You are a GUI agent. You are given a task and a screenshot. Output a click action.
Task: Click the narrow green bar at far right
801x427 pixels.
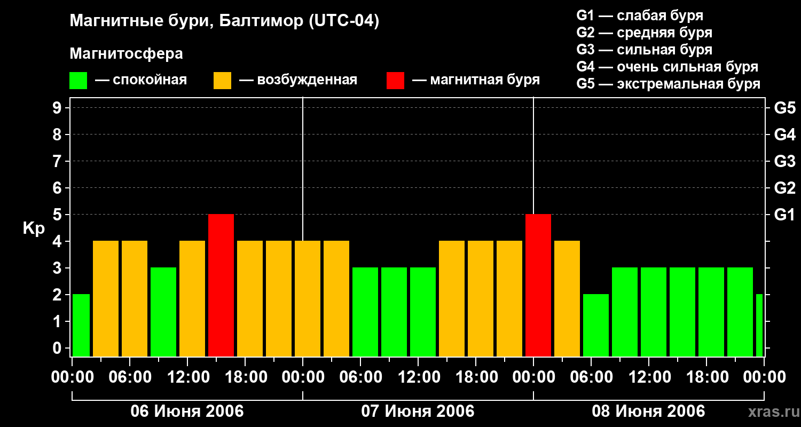[759, 325]
